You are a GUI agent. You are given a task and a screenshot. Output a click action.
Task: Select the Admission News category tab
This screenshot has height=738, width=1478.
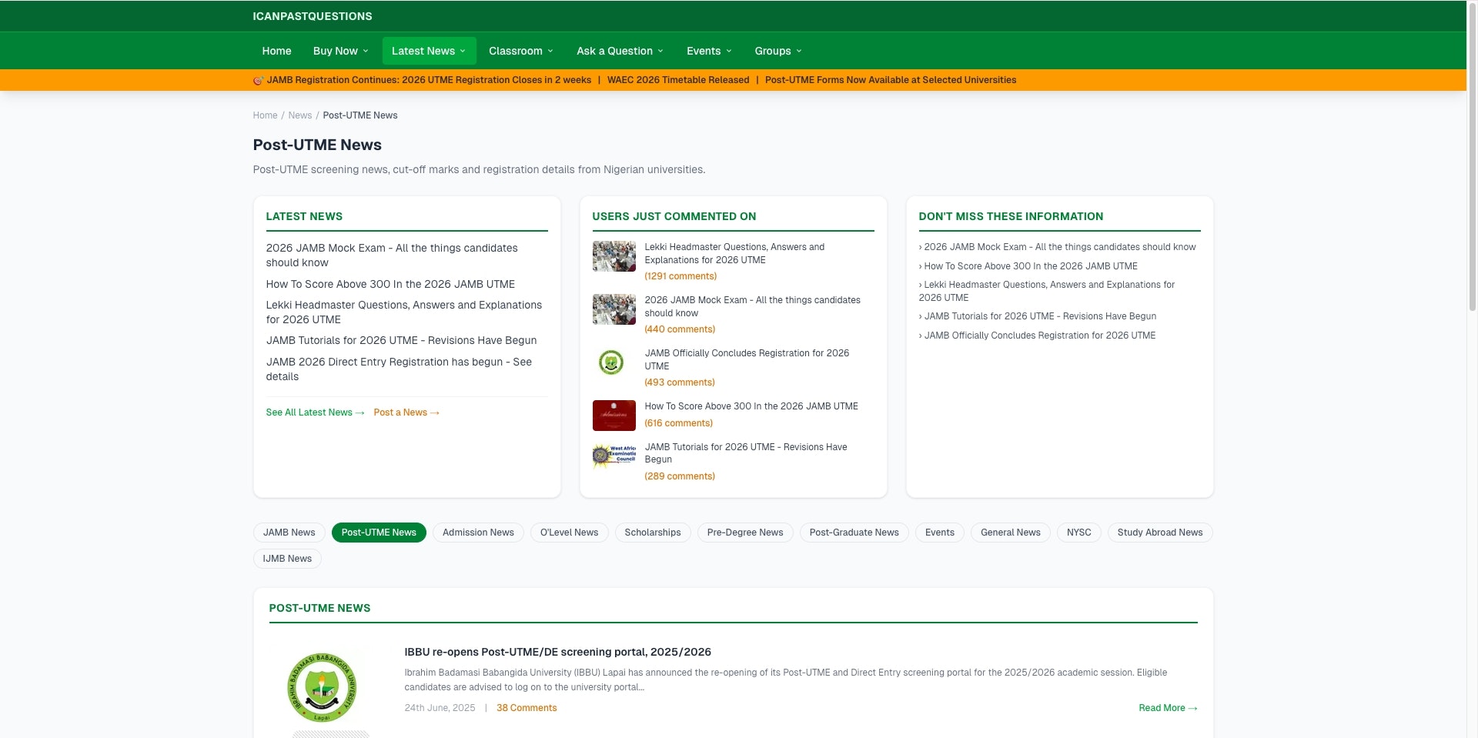[478, 533]
